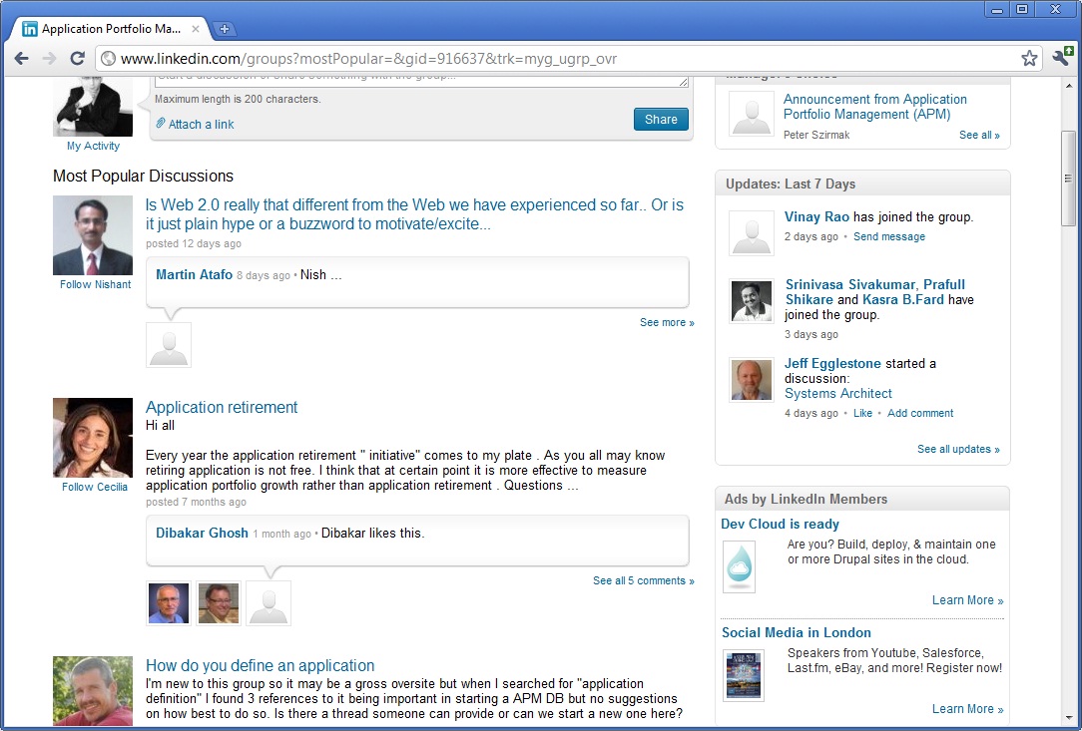
Task: Click Jeff Egglestone's profile photo
Action: coord(752,379)
